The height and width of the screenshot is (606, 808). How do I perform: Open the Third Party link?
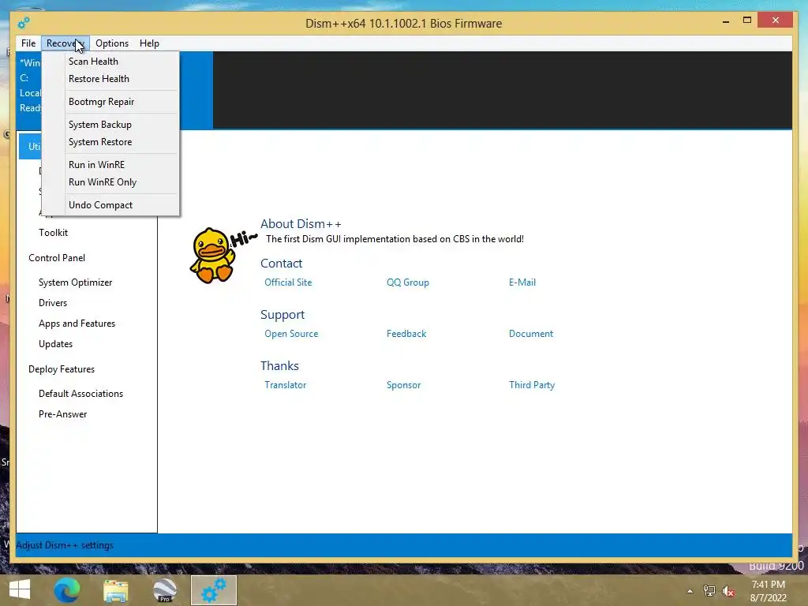tap(532, 385)
